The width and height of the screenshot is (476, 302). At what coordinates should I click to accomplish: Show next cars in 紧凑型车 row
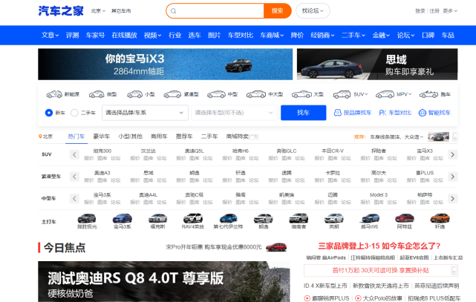coord(453,177)
